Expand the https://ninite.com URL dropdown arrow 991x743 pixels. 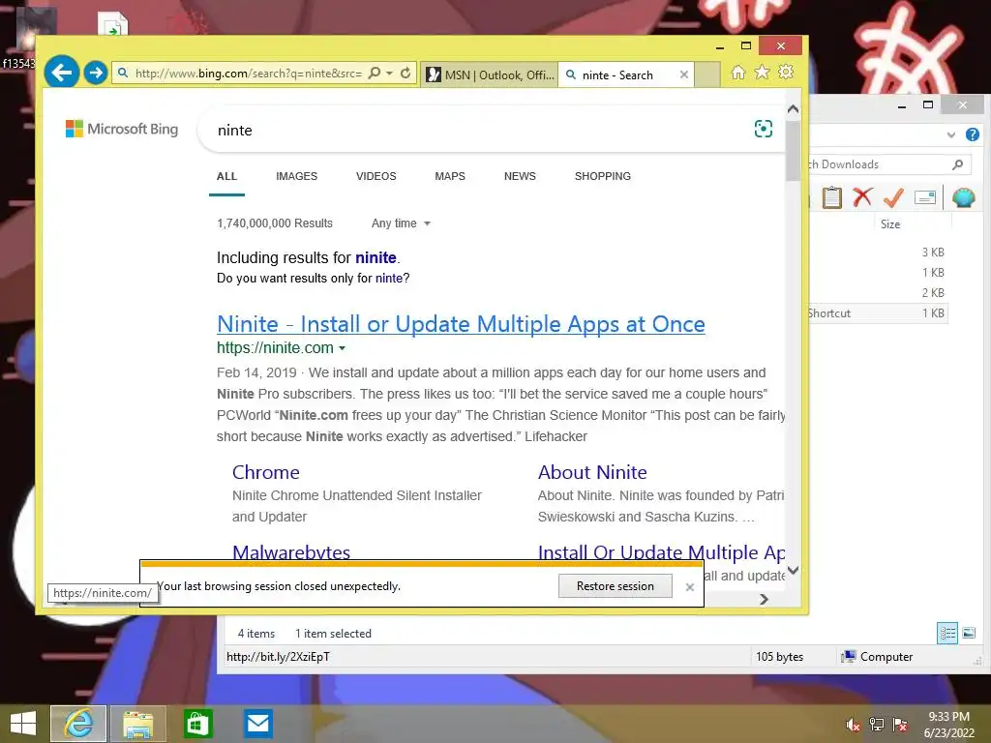click(x=342, y=348)
